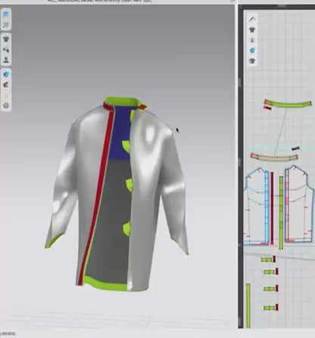Click the faded yellow icon in 3D toolbar

(x=6, y=95)
